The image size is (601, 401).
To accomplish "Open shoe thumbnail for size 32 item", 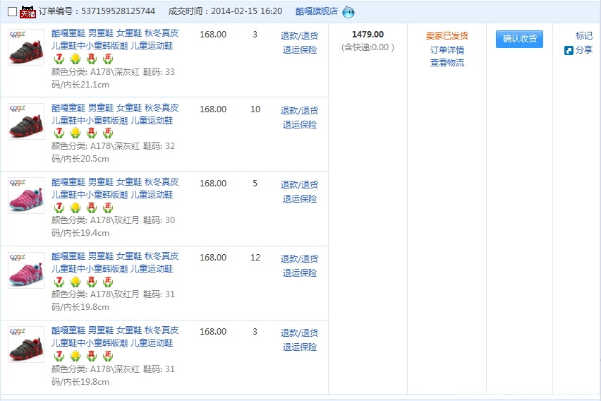I will click(x=26, y=121).
